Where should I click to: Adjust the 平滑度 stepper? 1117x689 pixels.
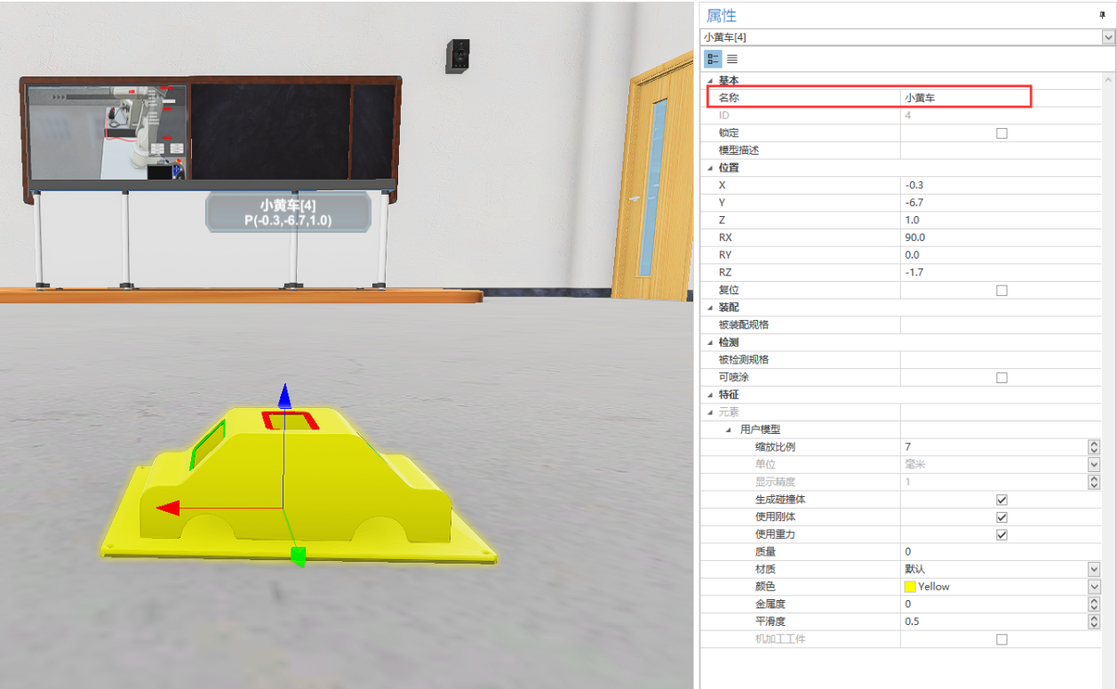tap(1094, 621)
